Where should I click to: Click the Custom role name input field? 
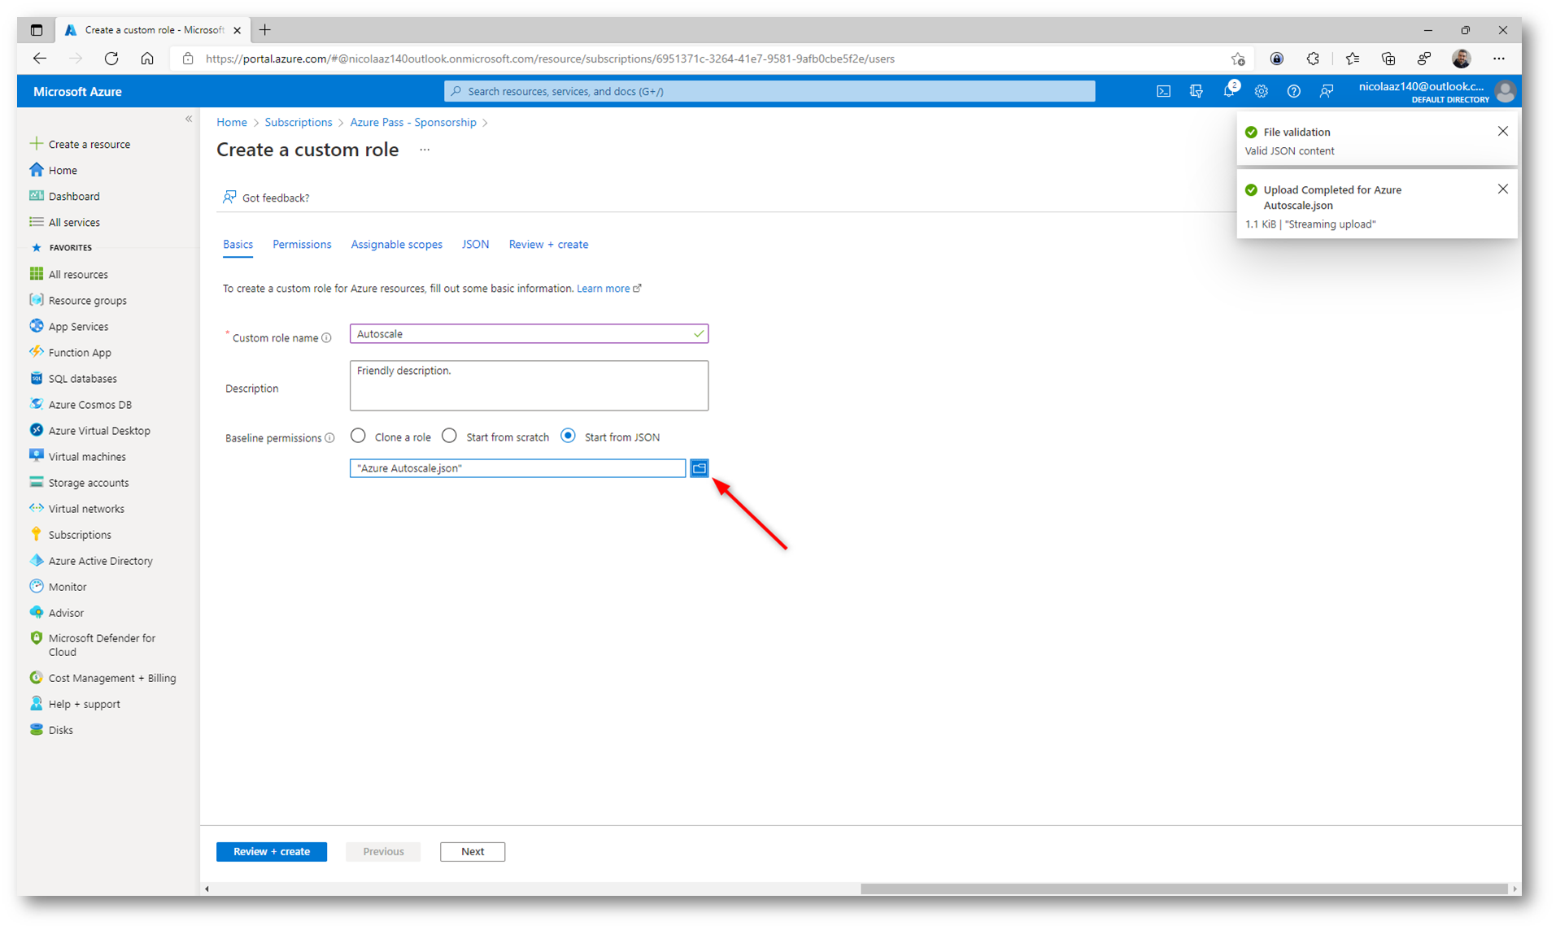pos(529,333)
